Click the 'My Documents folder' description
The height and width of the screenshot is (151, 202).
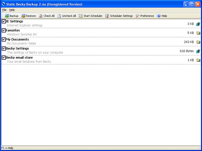(21, 43)
